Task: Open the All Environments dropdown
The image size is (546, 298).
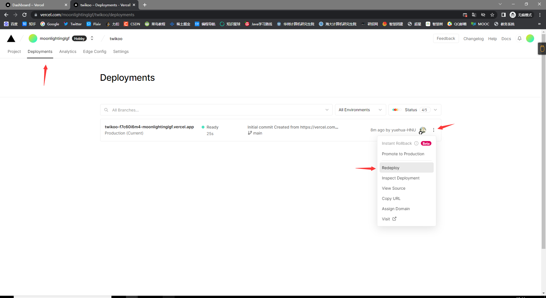Action: coord(360,110)
